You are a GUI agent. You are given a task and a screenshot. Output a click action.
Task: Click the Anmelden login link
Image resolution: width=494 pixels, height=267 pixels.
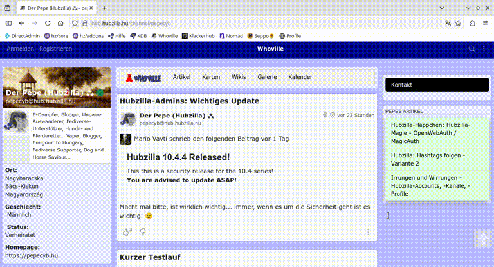20,49
